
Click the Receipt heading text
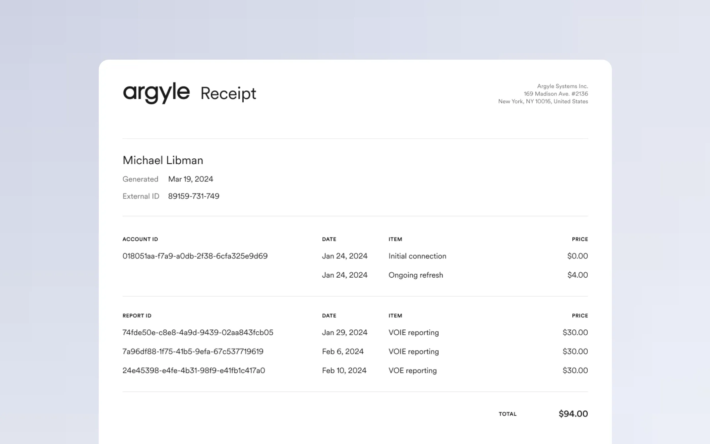[228, 93]
